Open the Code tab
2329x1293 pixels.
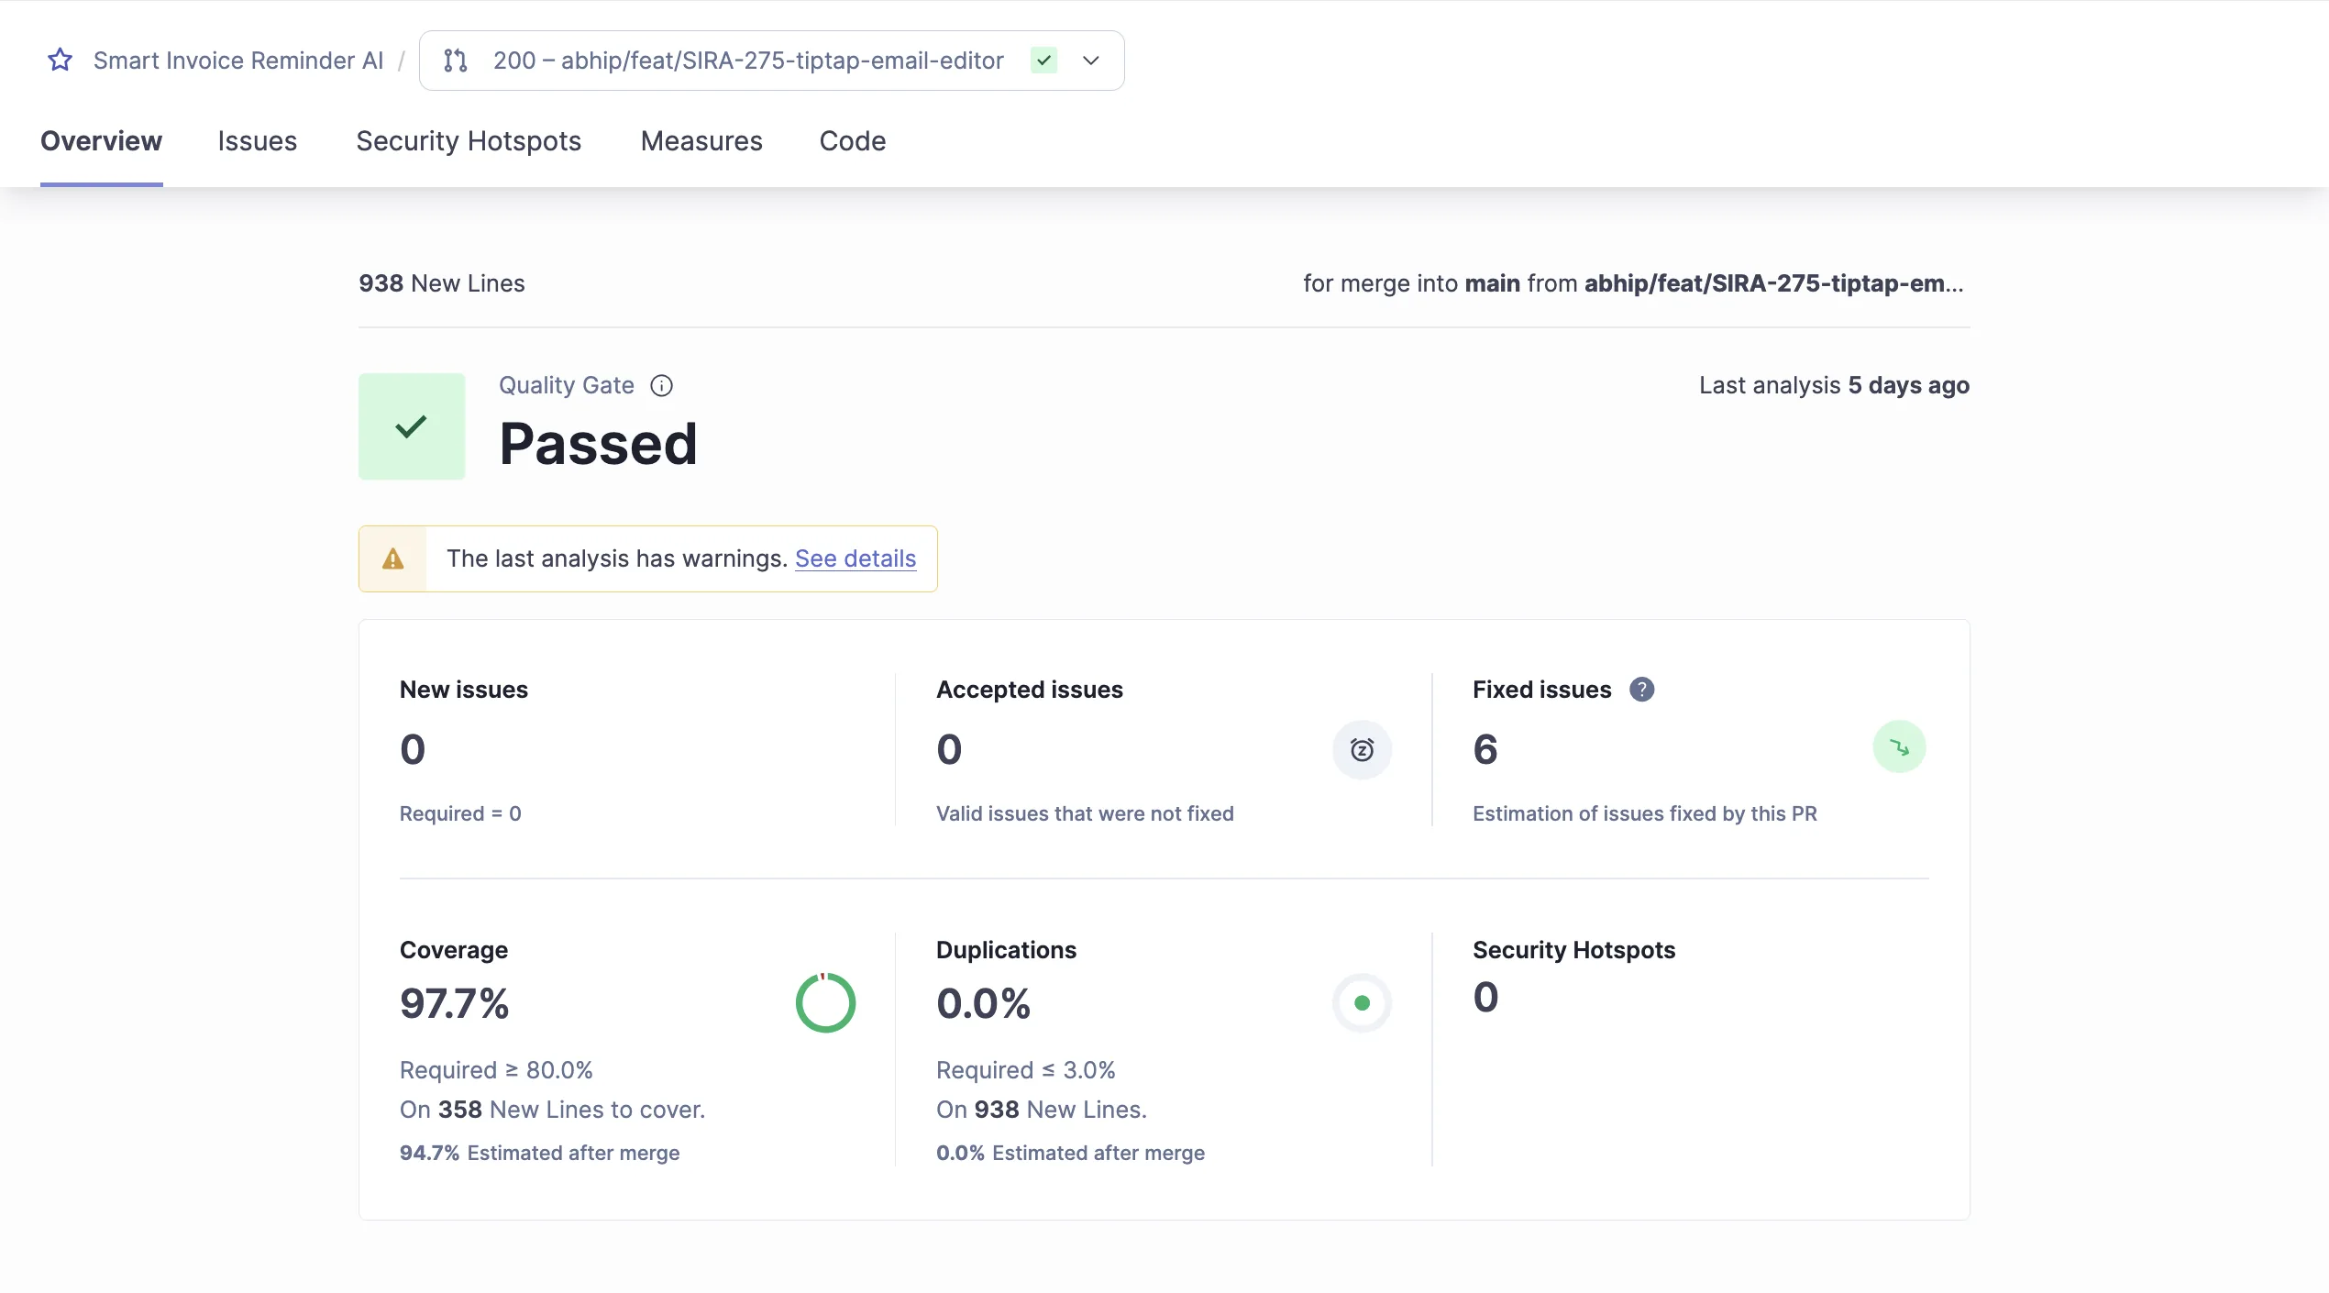[x=853, y=141]
